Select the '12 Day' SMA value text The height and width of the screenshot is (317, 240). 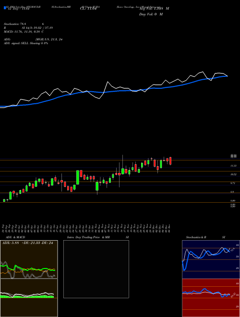pyautogui.click(x=19, y=9)
